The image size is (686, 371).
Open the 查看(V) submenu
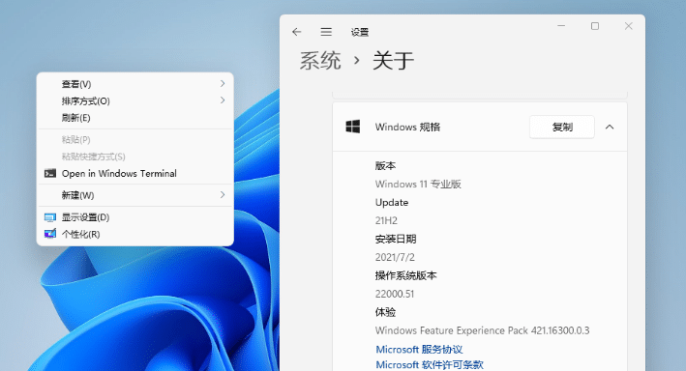click(x=135, y=84)
